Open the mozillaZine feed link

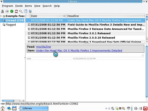(x=44, y=47)
